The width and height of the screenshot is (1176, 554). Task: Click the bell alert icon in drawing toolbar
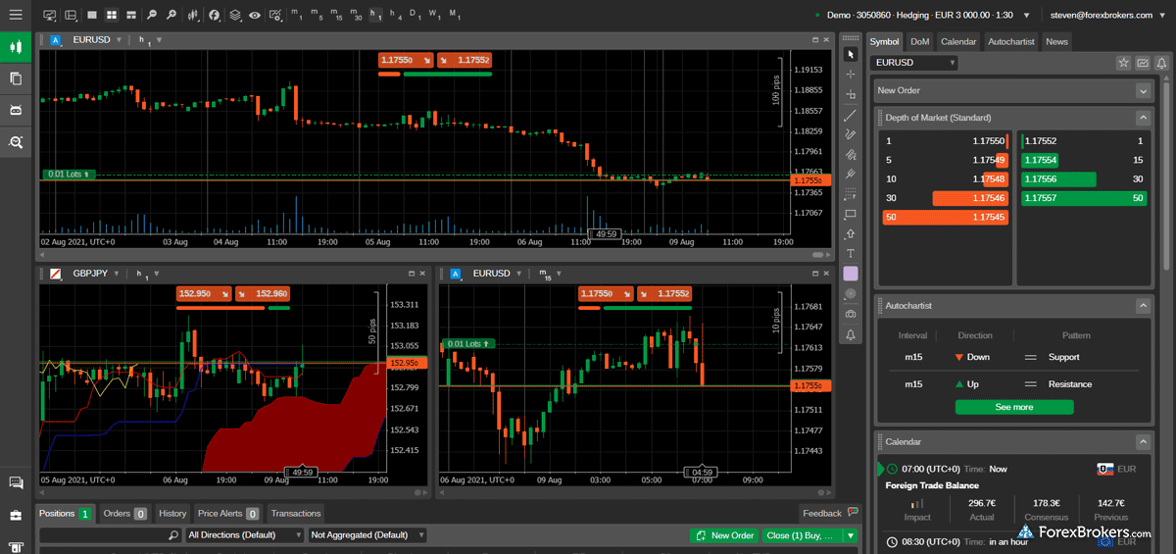[x=850, y=334]
